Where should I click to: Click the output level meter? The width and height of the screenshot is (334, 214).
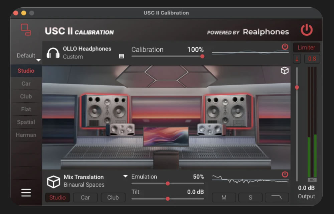(x=312, y=122)
